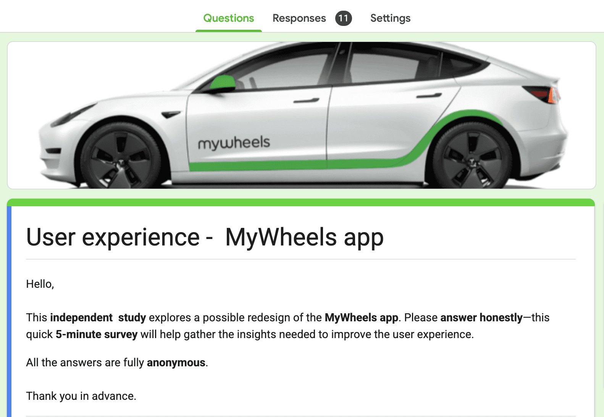Edit the form title User experience - MyWheels app

[x=205, y=237]
